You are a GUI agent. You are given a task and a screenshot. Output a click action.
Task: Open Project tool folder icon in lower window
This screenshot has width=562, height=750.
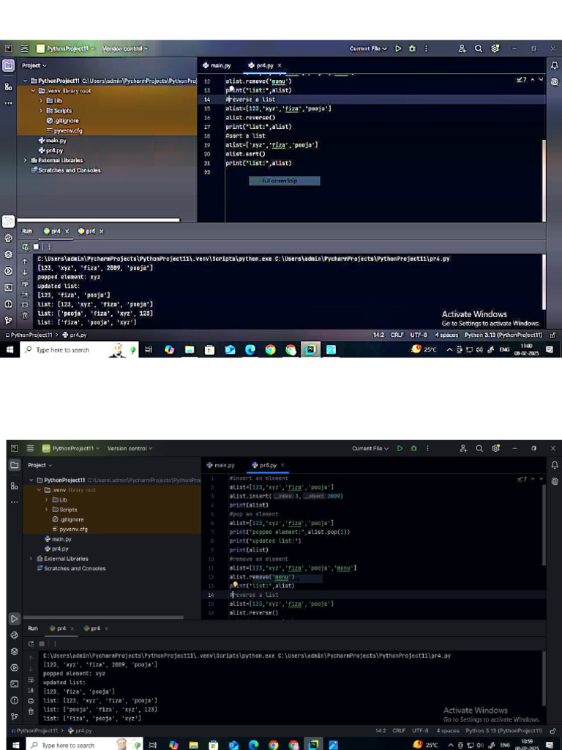15,465
